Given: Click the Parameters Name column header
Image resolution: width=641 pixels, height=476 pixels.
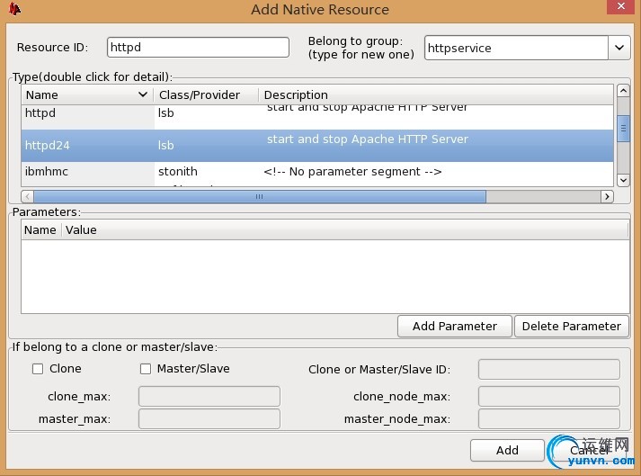Looking at the screenshot, I should 40,230.
